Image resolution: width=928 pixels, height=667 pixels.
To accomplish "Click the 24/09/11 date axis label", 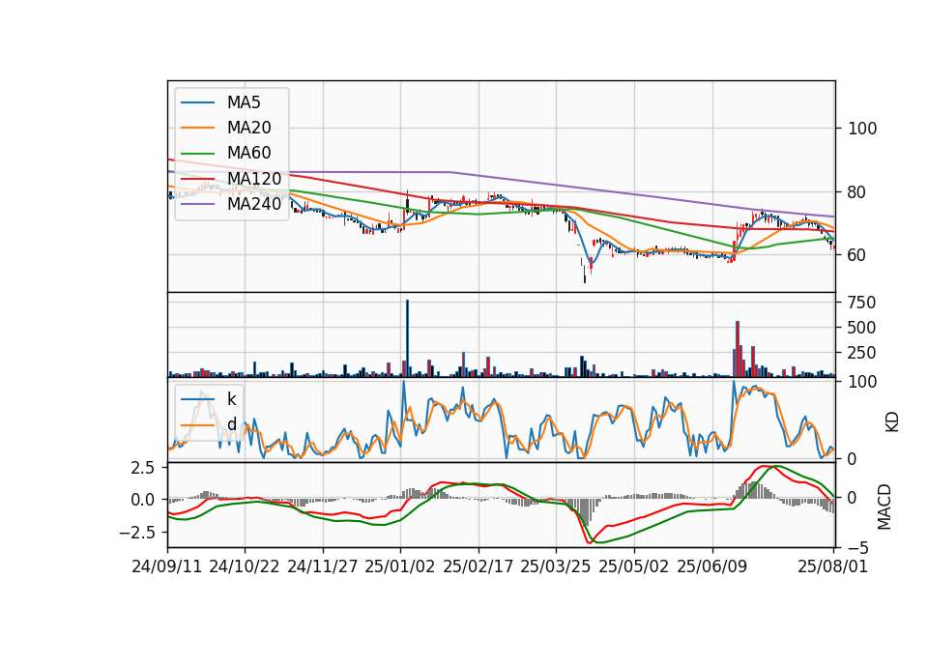I will click(x=167, y=566).
